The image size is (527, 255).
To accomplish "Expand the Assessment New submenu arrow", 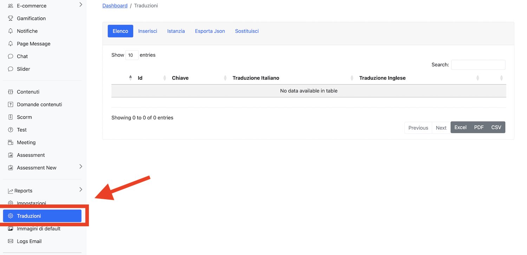I will (80, 167).
